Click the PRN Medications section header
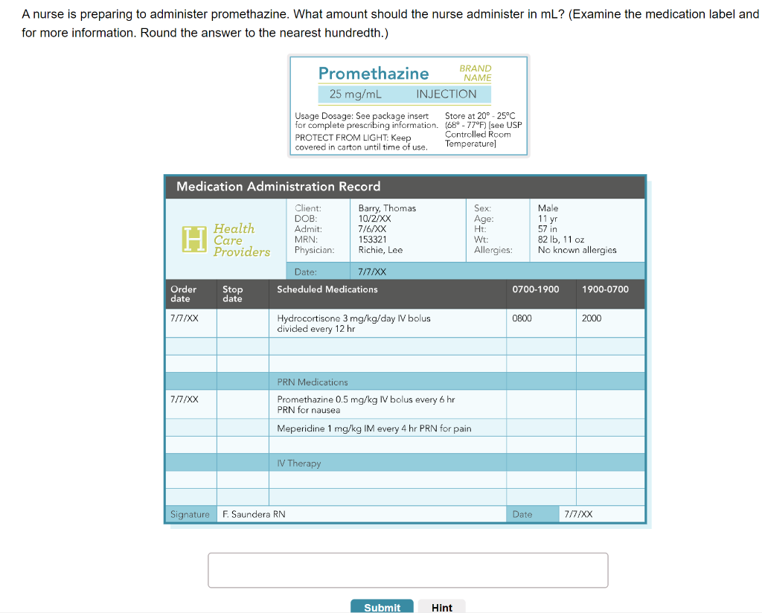 point(313,382)
